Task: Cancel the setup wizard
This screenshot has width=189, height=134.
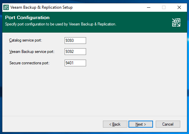Action: (x=168, y=124)
